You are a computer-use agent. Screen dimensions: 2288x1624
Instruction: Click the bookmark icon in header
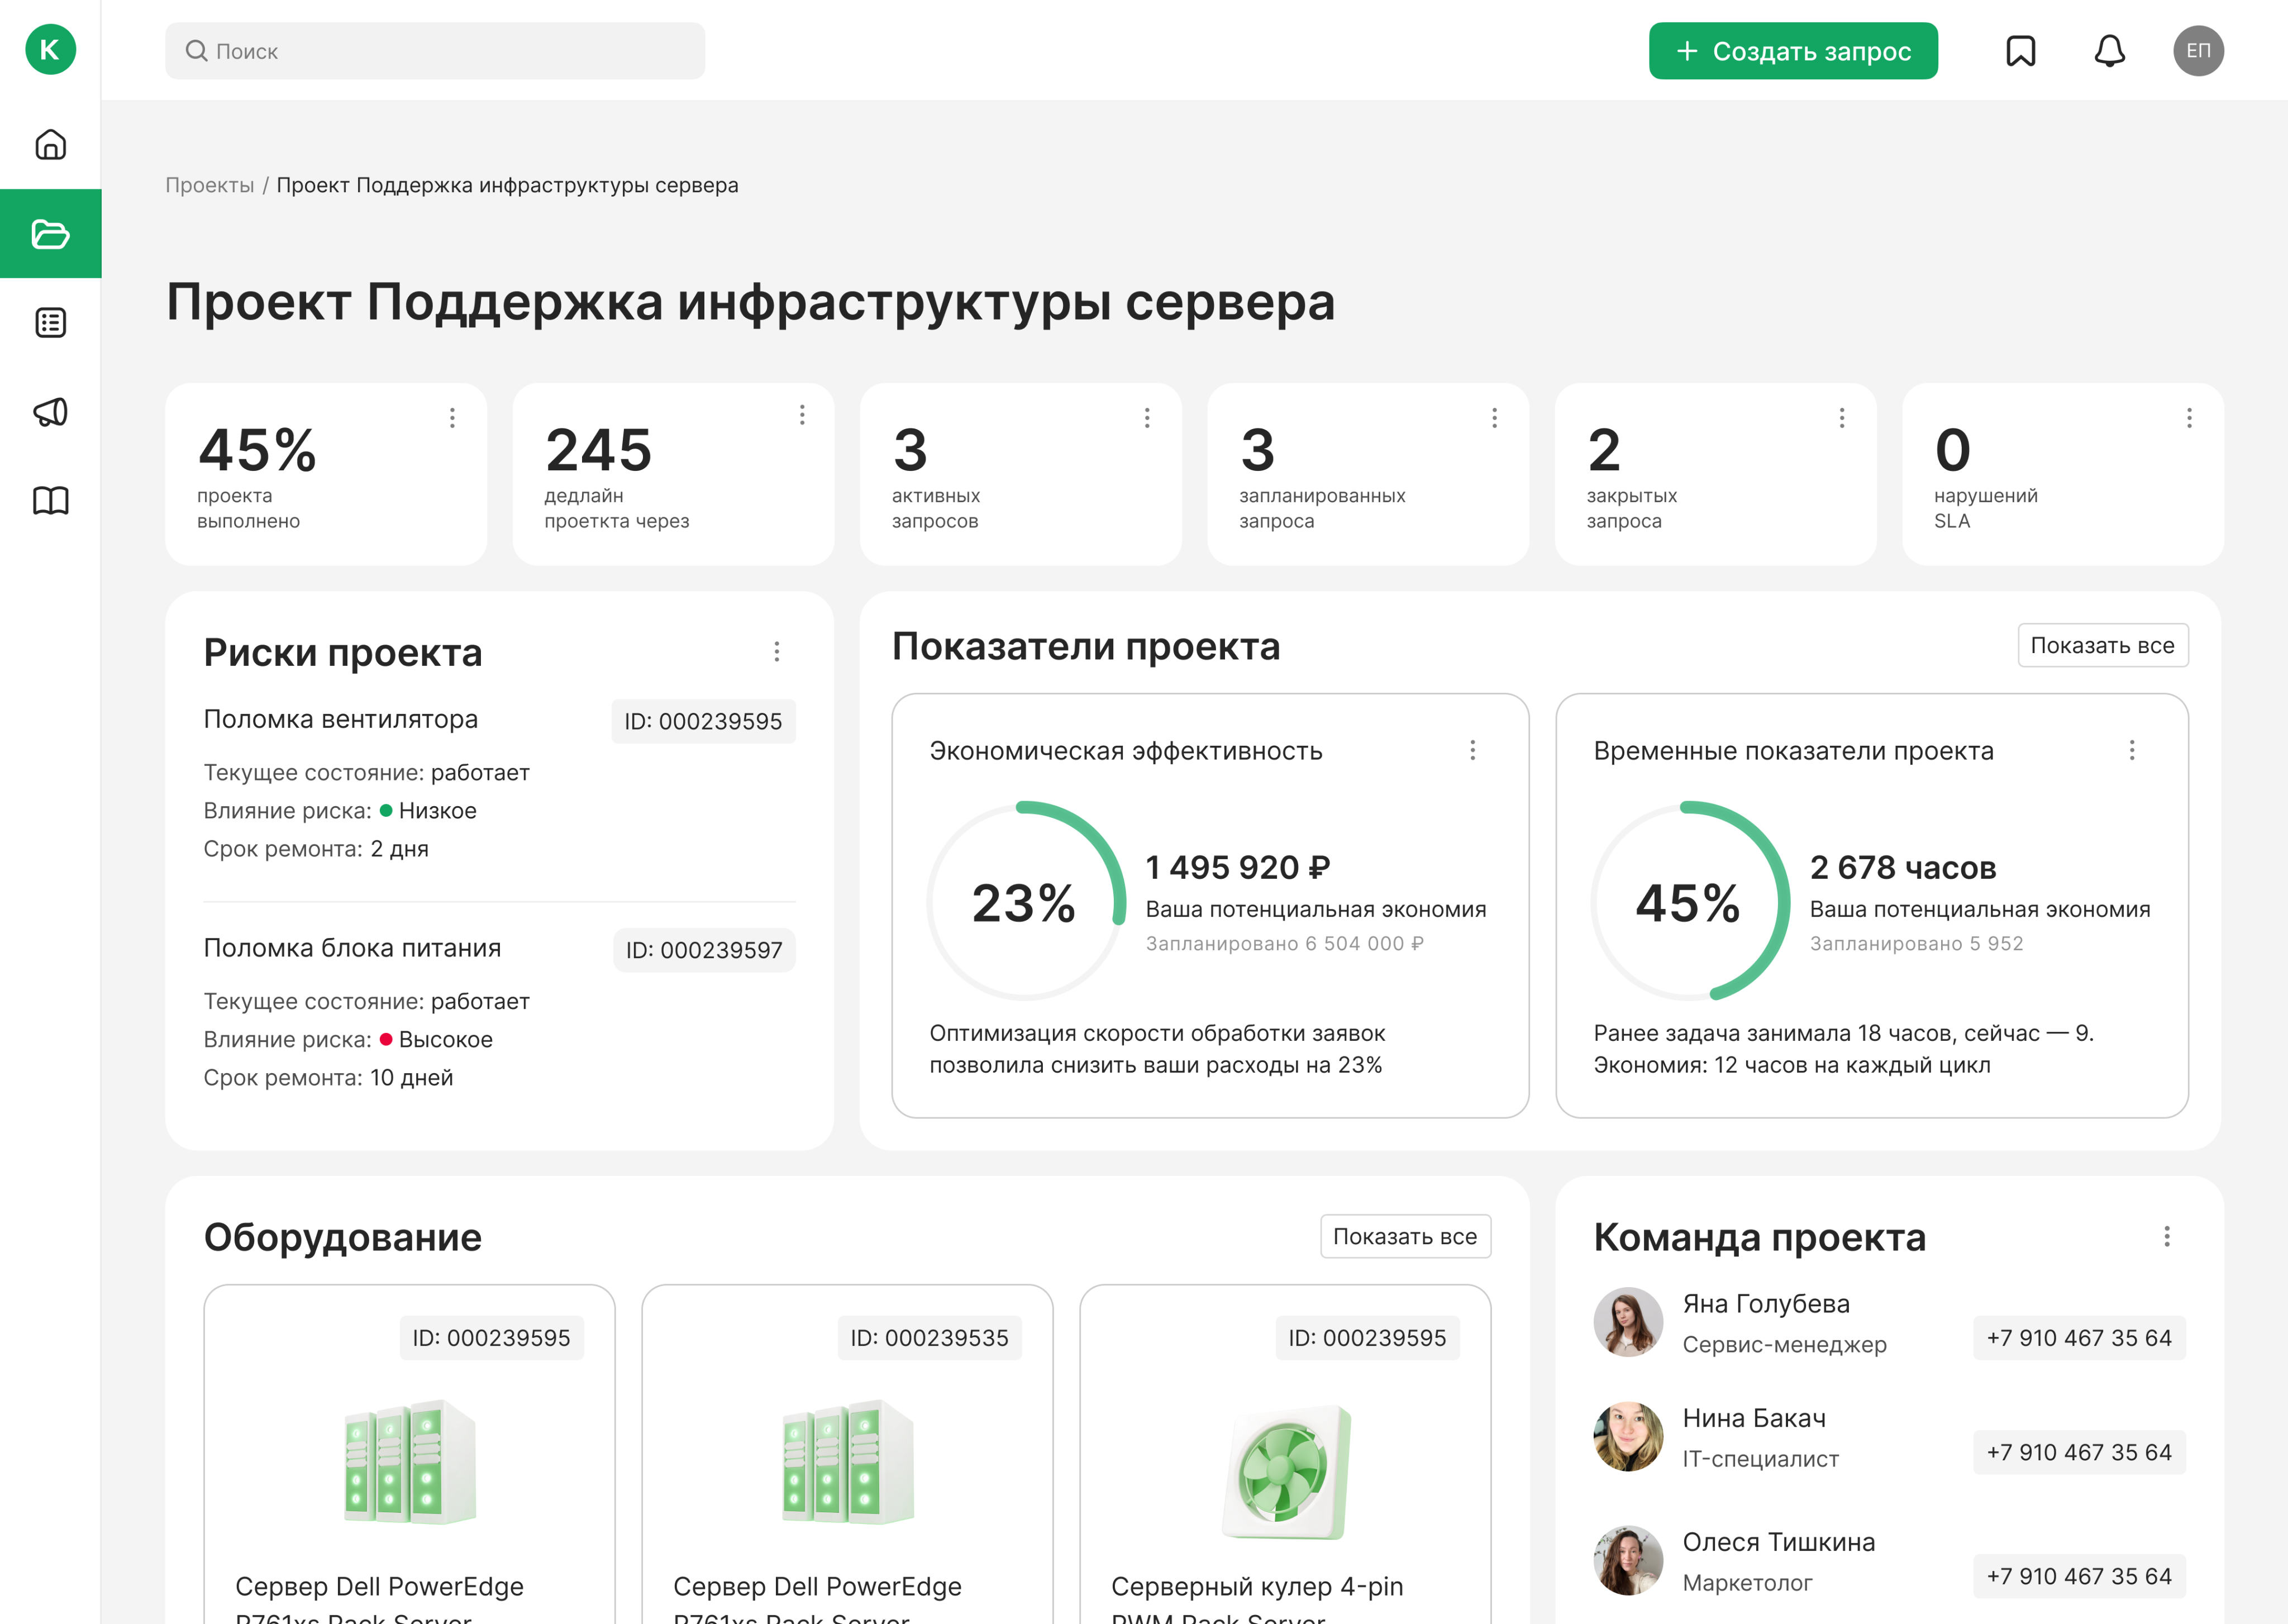(2020, 51)
